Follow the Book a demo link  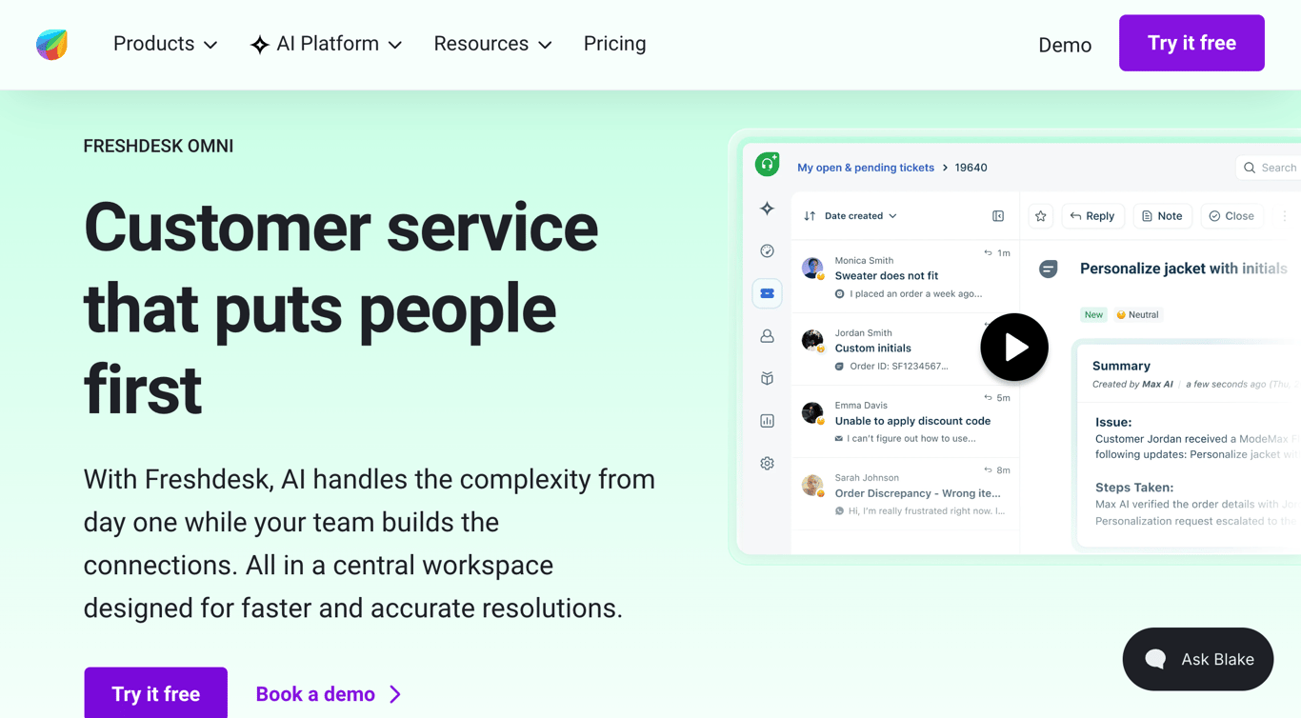pyautogui.click(x=329, y=694)
